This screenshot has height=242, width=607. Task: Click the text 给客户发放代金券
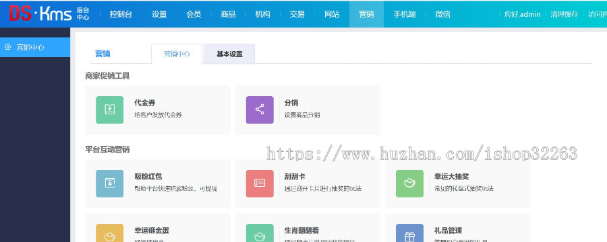tap(158, 115)
